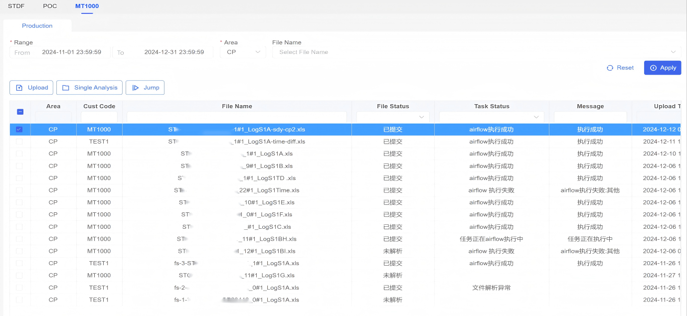
Task: Check the LogS1G.xls row checkbox
Action: tap(19, 275)
